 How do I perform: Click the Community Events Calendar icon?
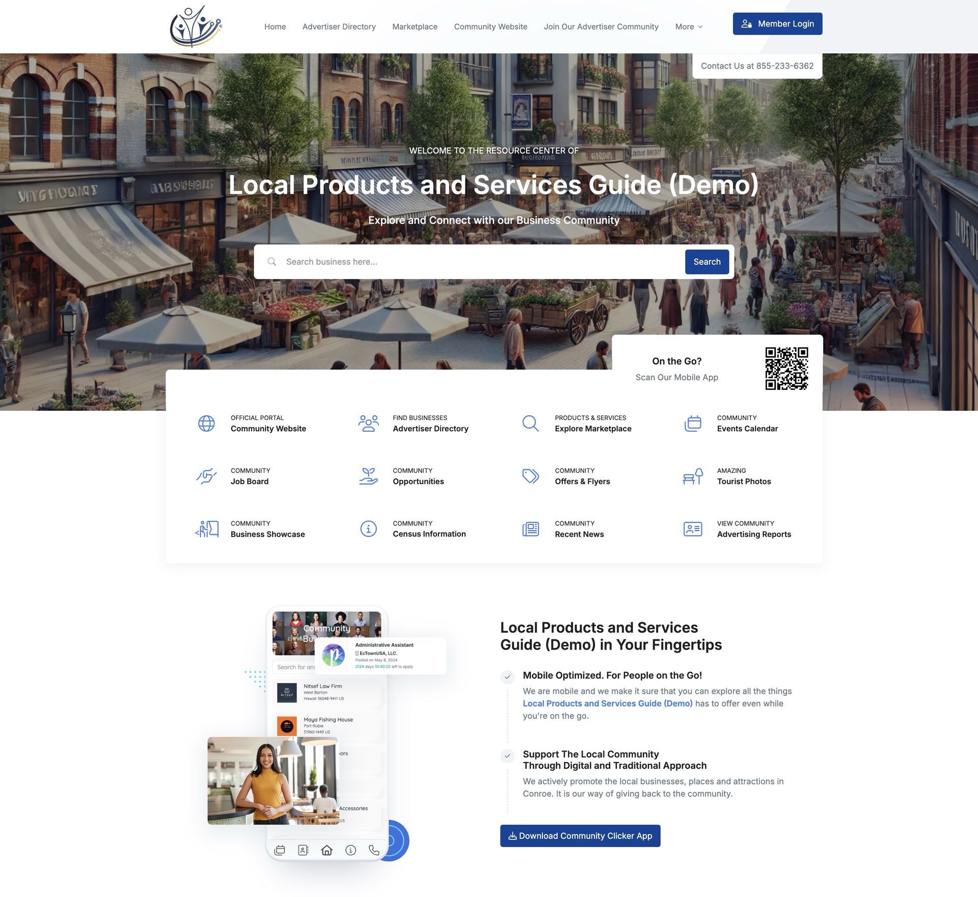pos(693,423)
